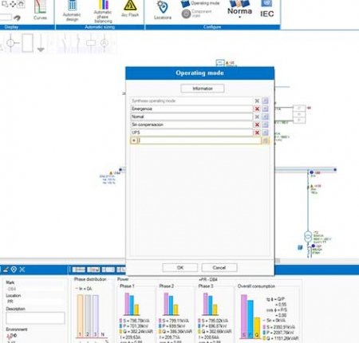Screen dimensions: 359x343
Task: Select the Emergencia mode name field
Action: (191, 108)
